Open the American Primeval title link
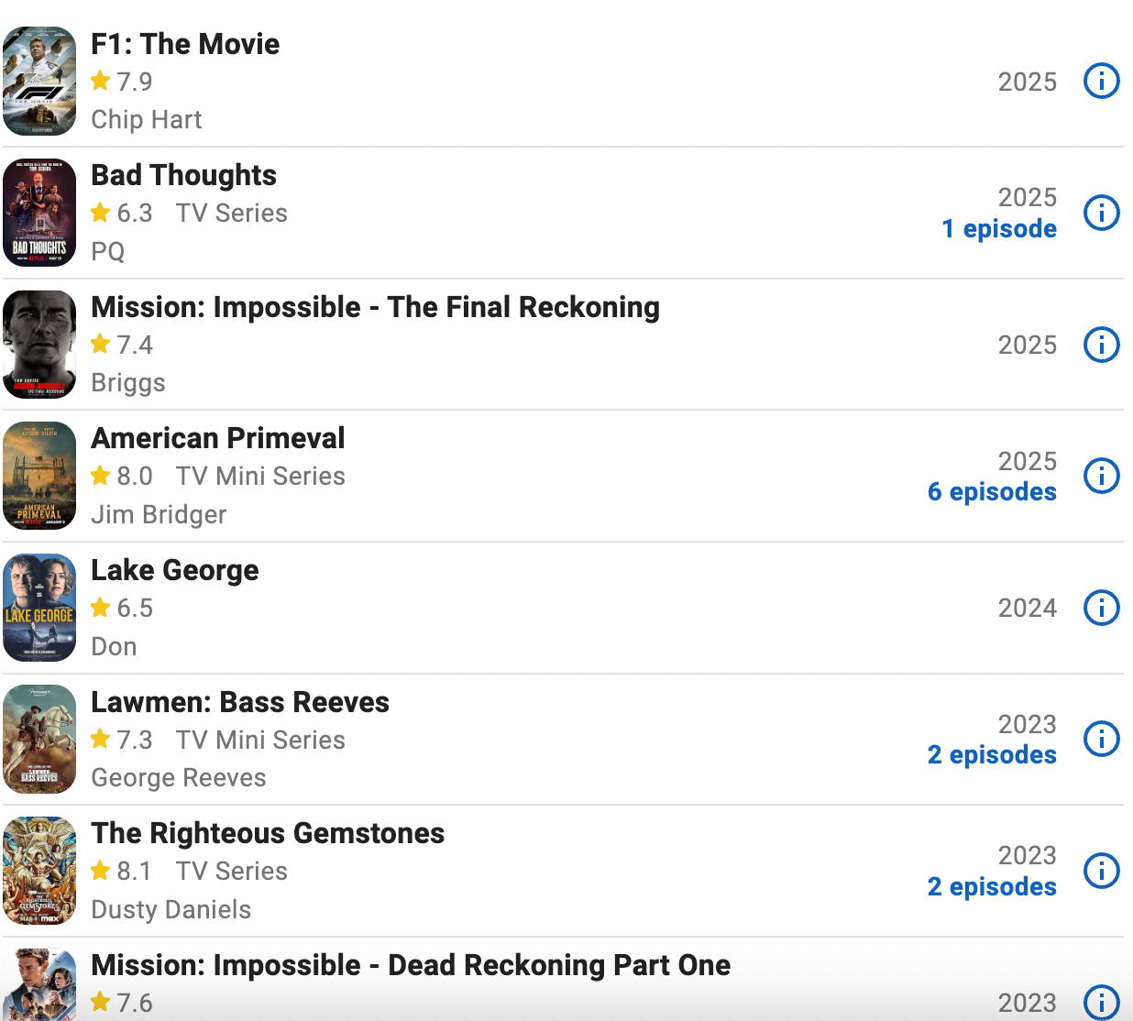The width and height of the screenshot is (1133, 1021). point(218,438)
